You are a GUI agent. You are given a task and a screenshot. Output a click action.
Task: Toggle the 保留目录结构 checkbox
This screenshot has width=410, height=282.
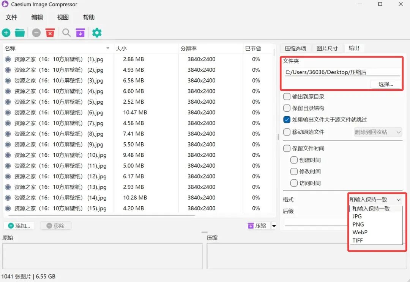click(287, 108)
